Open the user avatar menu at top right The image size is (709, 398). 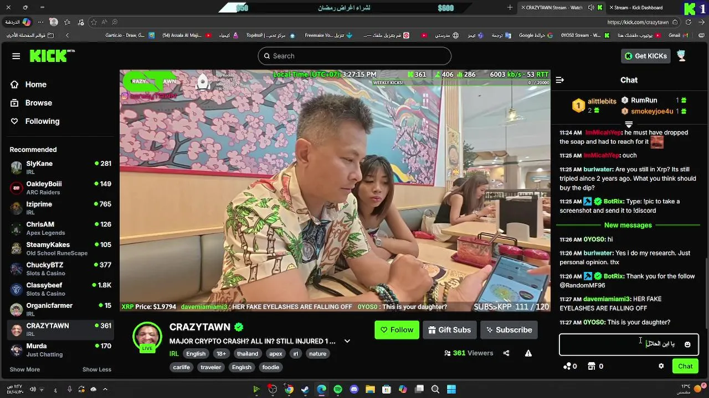click(681, 56)
